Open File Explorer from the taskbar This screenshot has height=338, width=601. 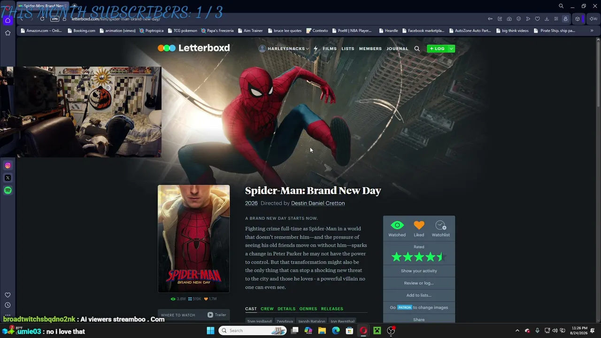[322, 330]
